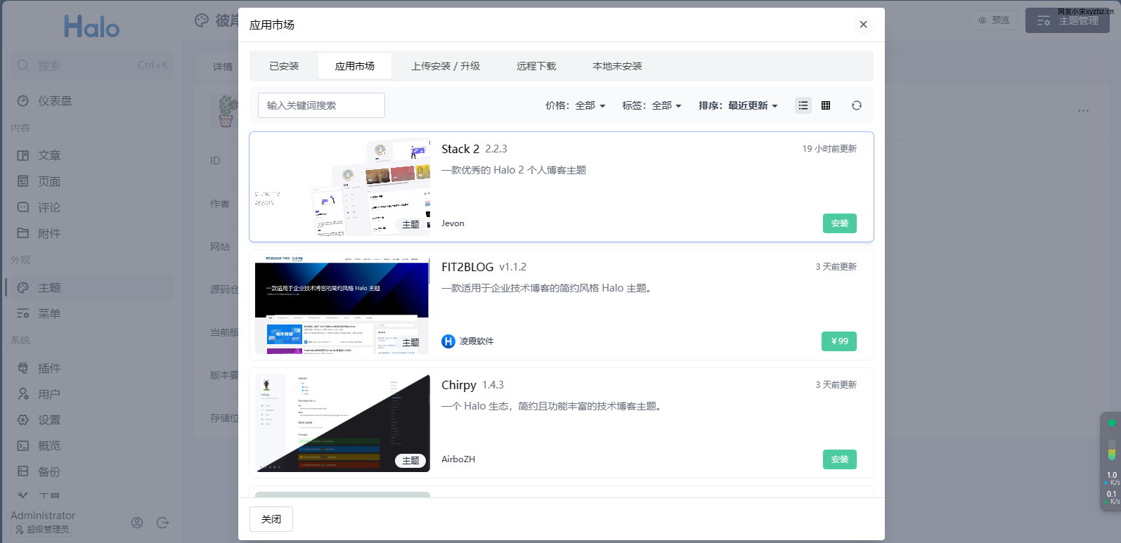
Task: Select the 应用市场 tab
Action: pos(355,66)
